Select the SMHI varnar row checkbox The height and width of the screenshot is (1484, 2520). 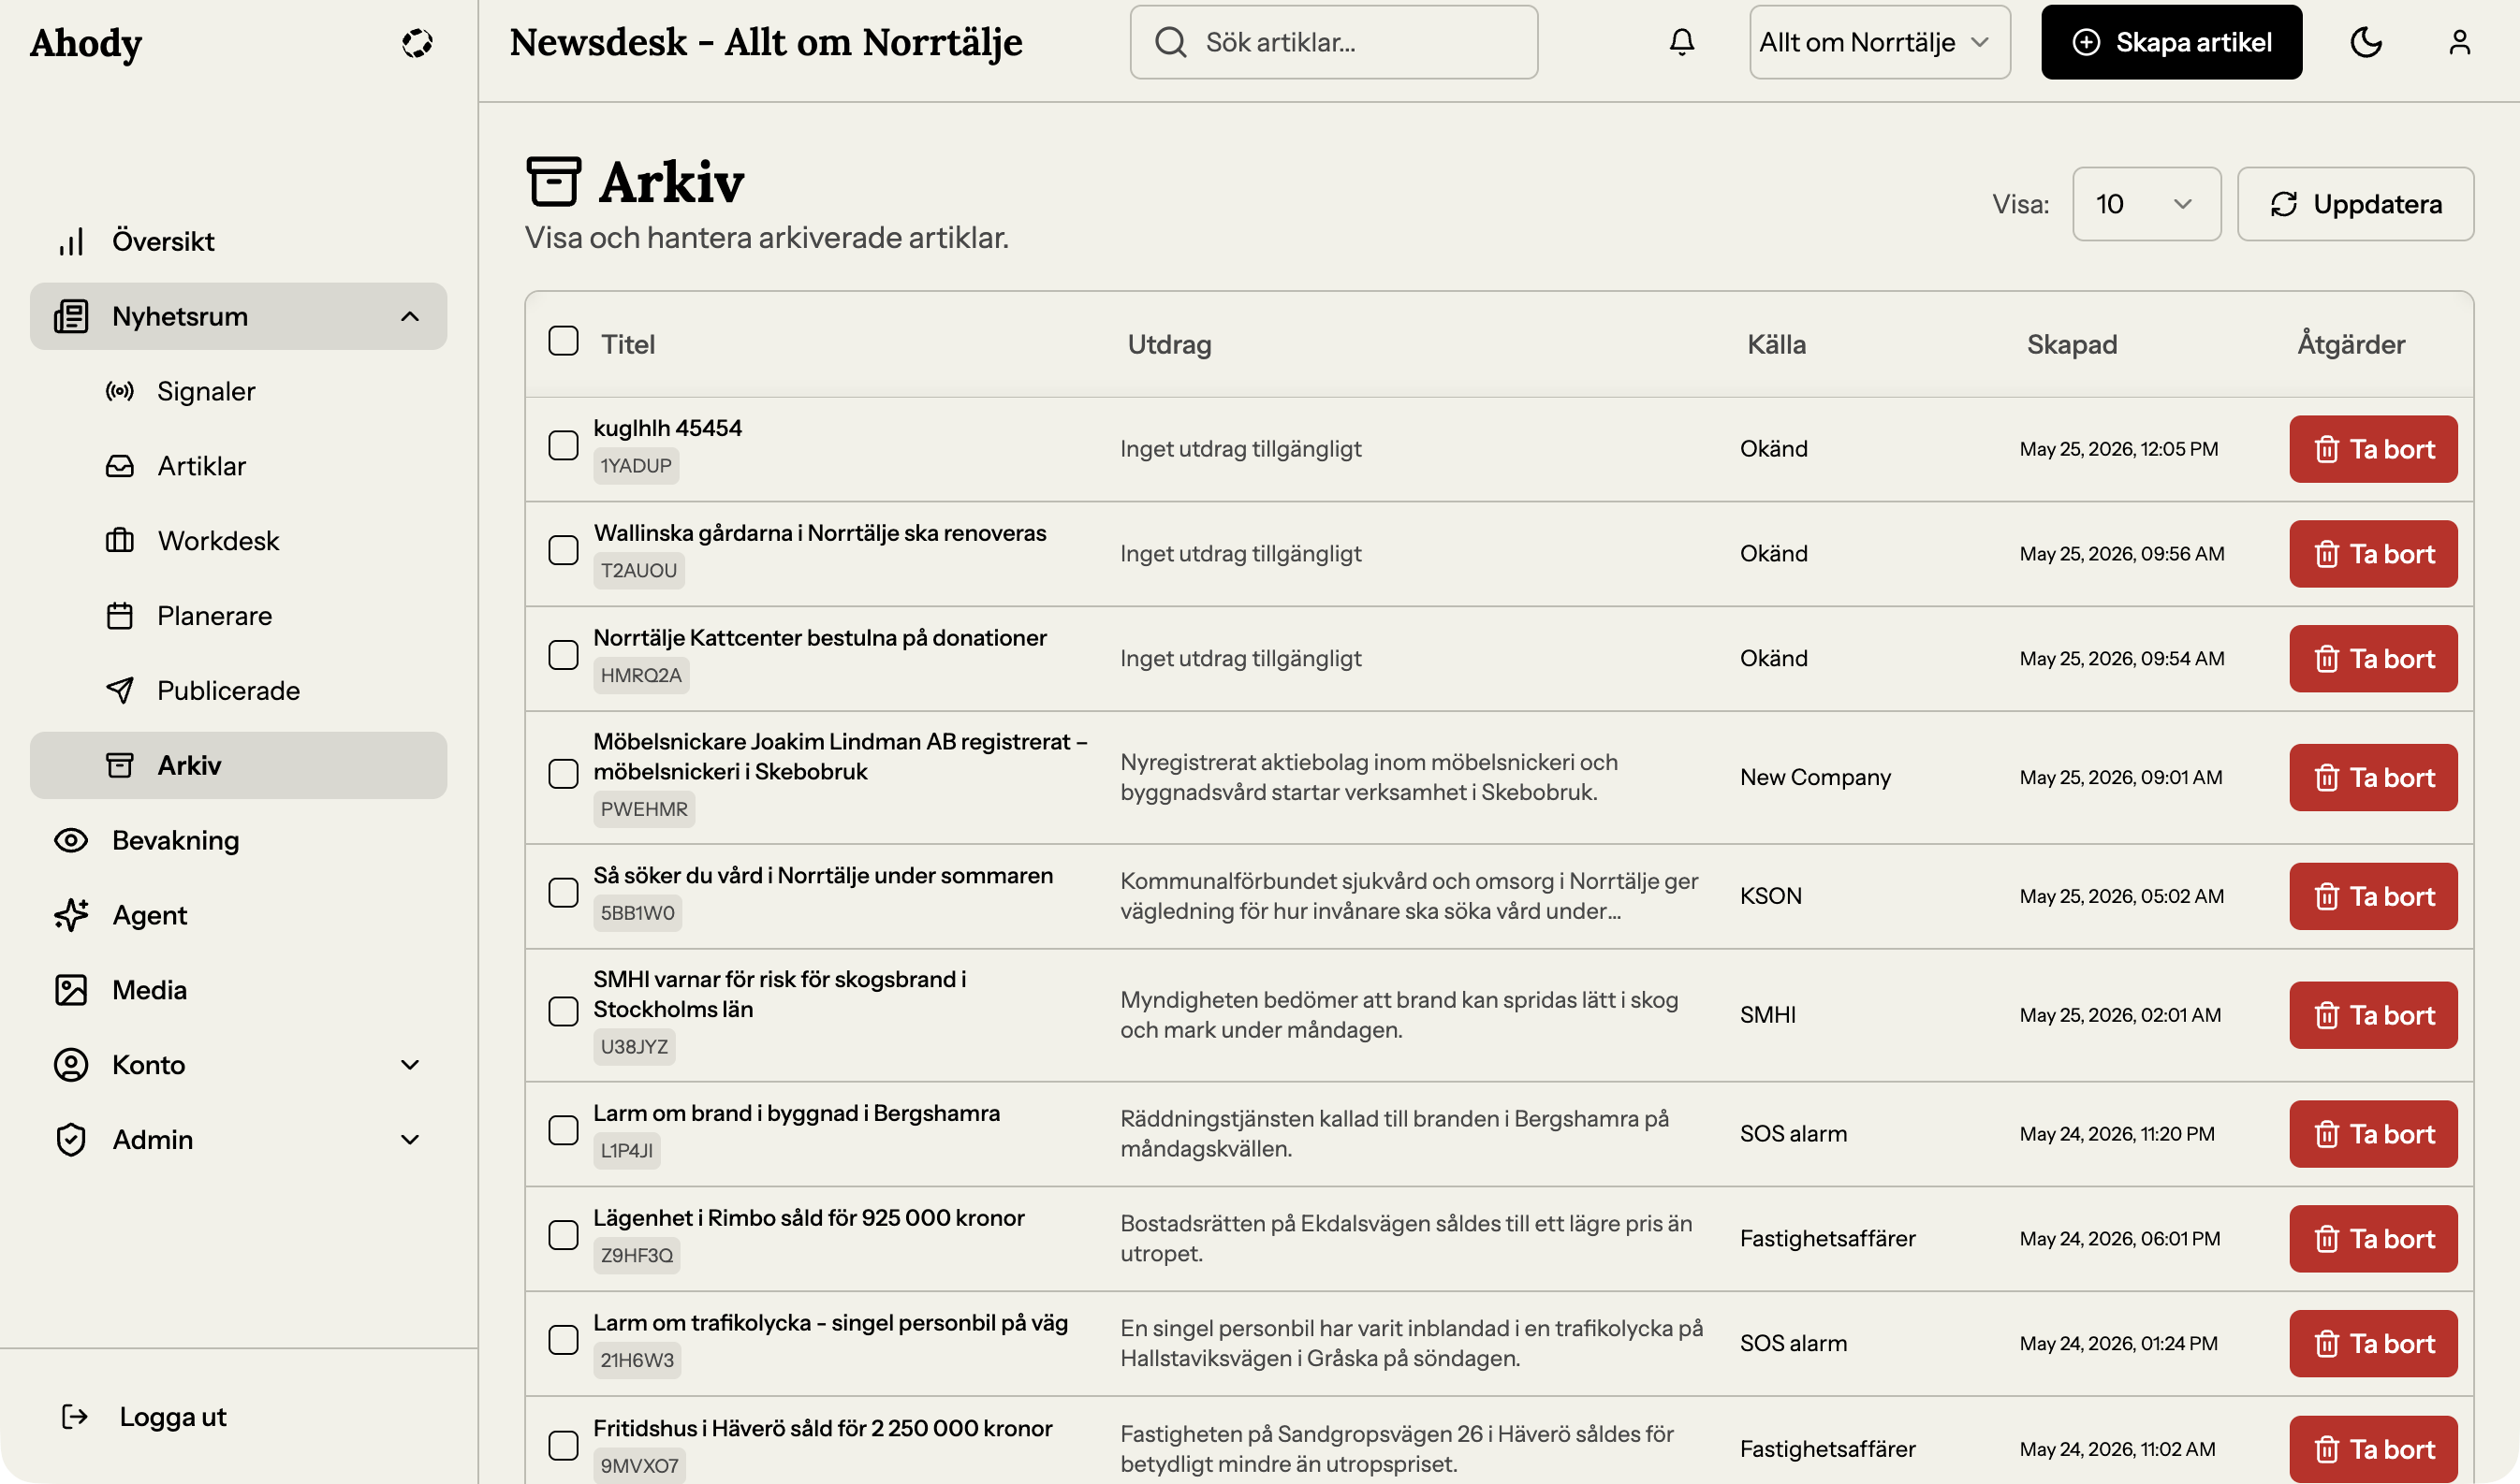pyautogui.click(x=564, y=1012)
